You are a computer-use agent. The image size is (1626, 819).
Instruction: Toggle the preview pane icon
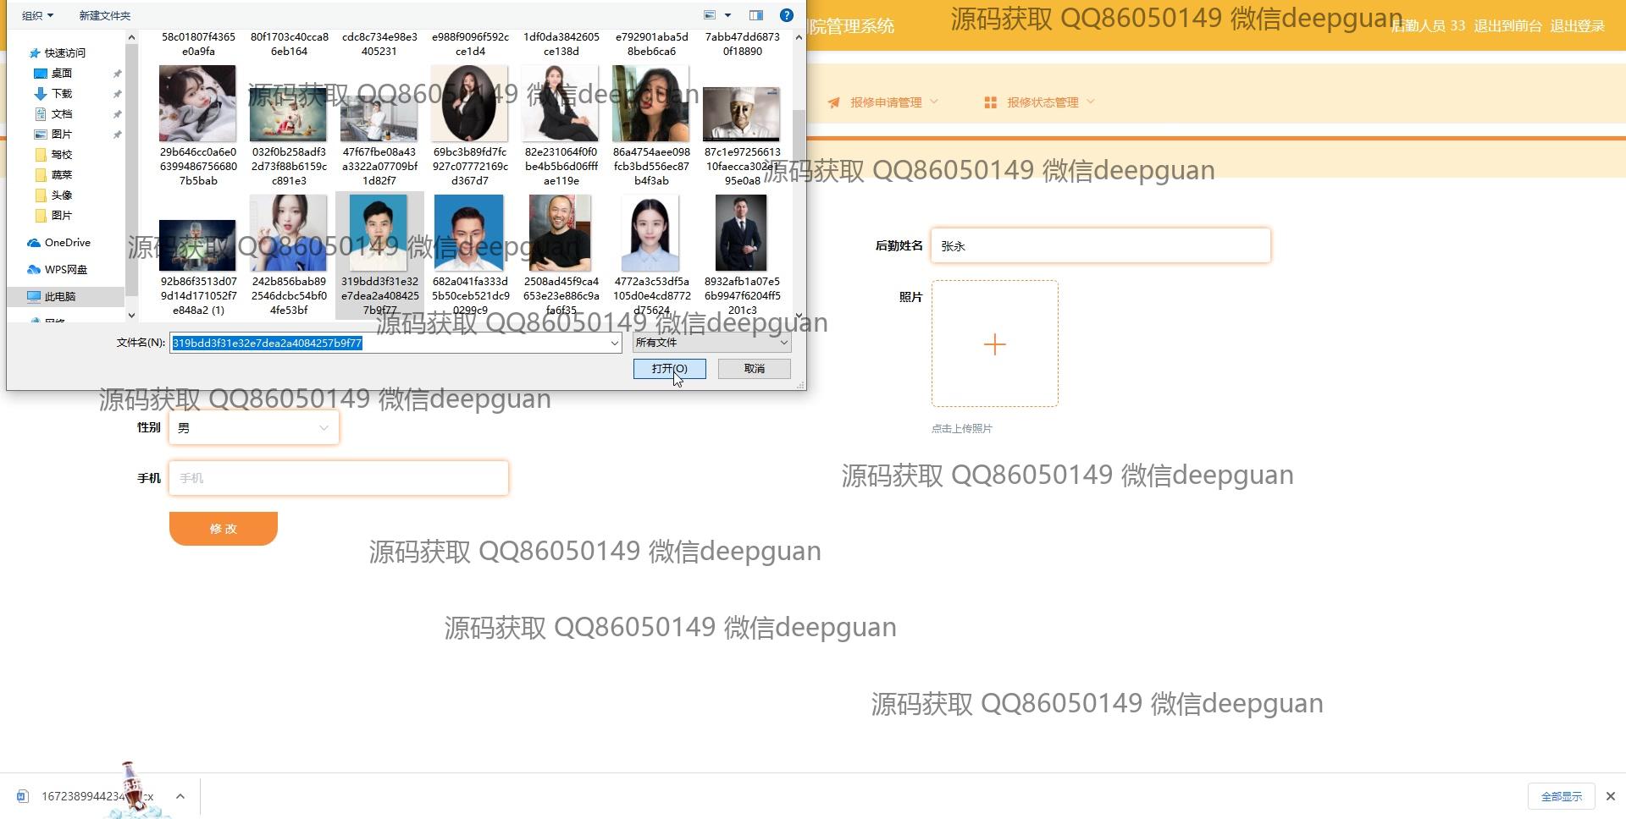(756, 15)
